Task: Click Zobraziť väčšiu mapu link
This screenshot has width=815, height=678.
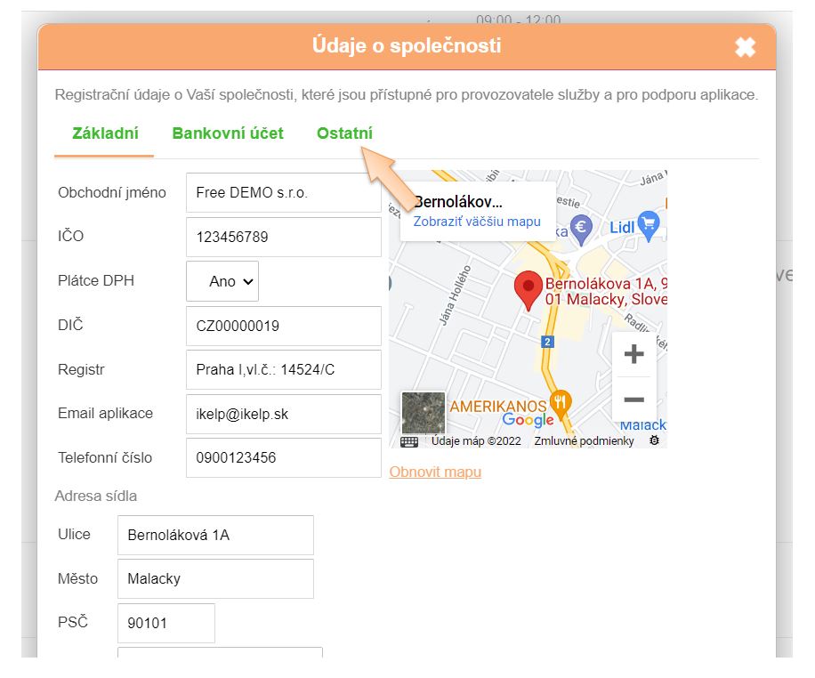Action: 477,222
